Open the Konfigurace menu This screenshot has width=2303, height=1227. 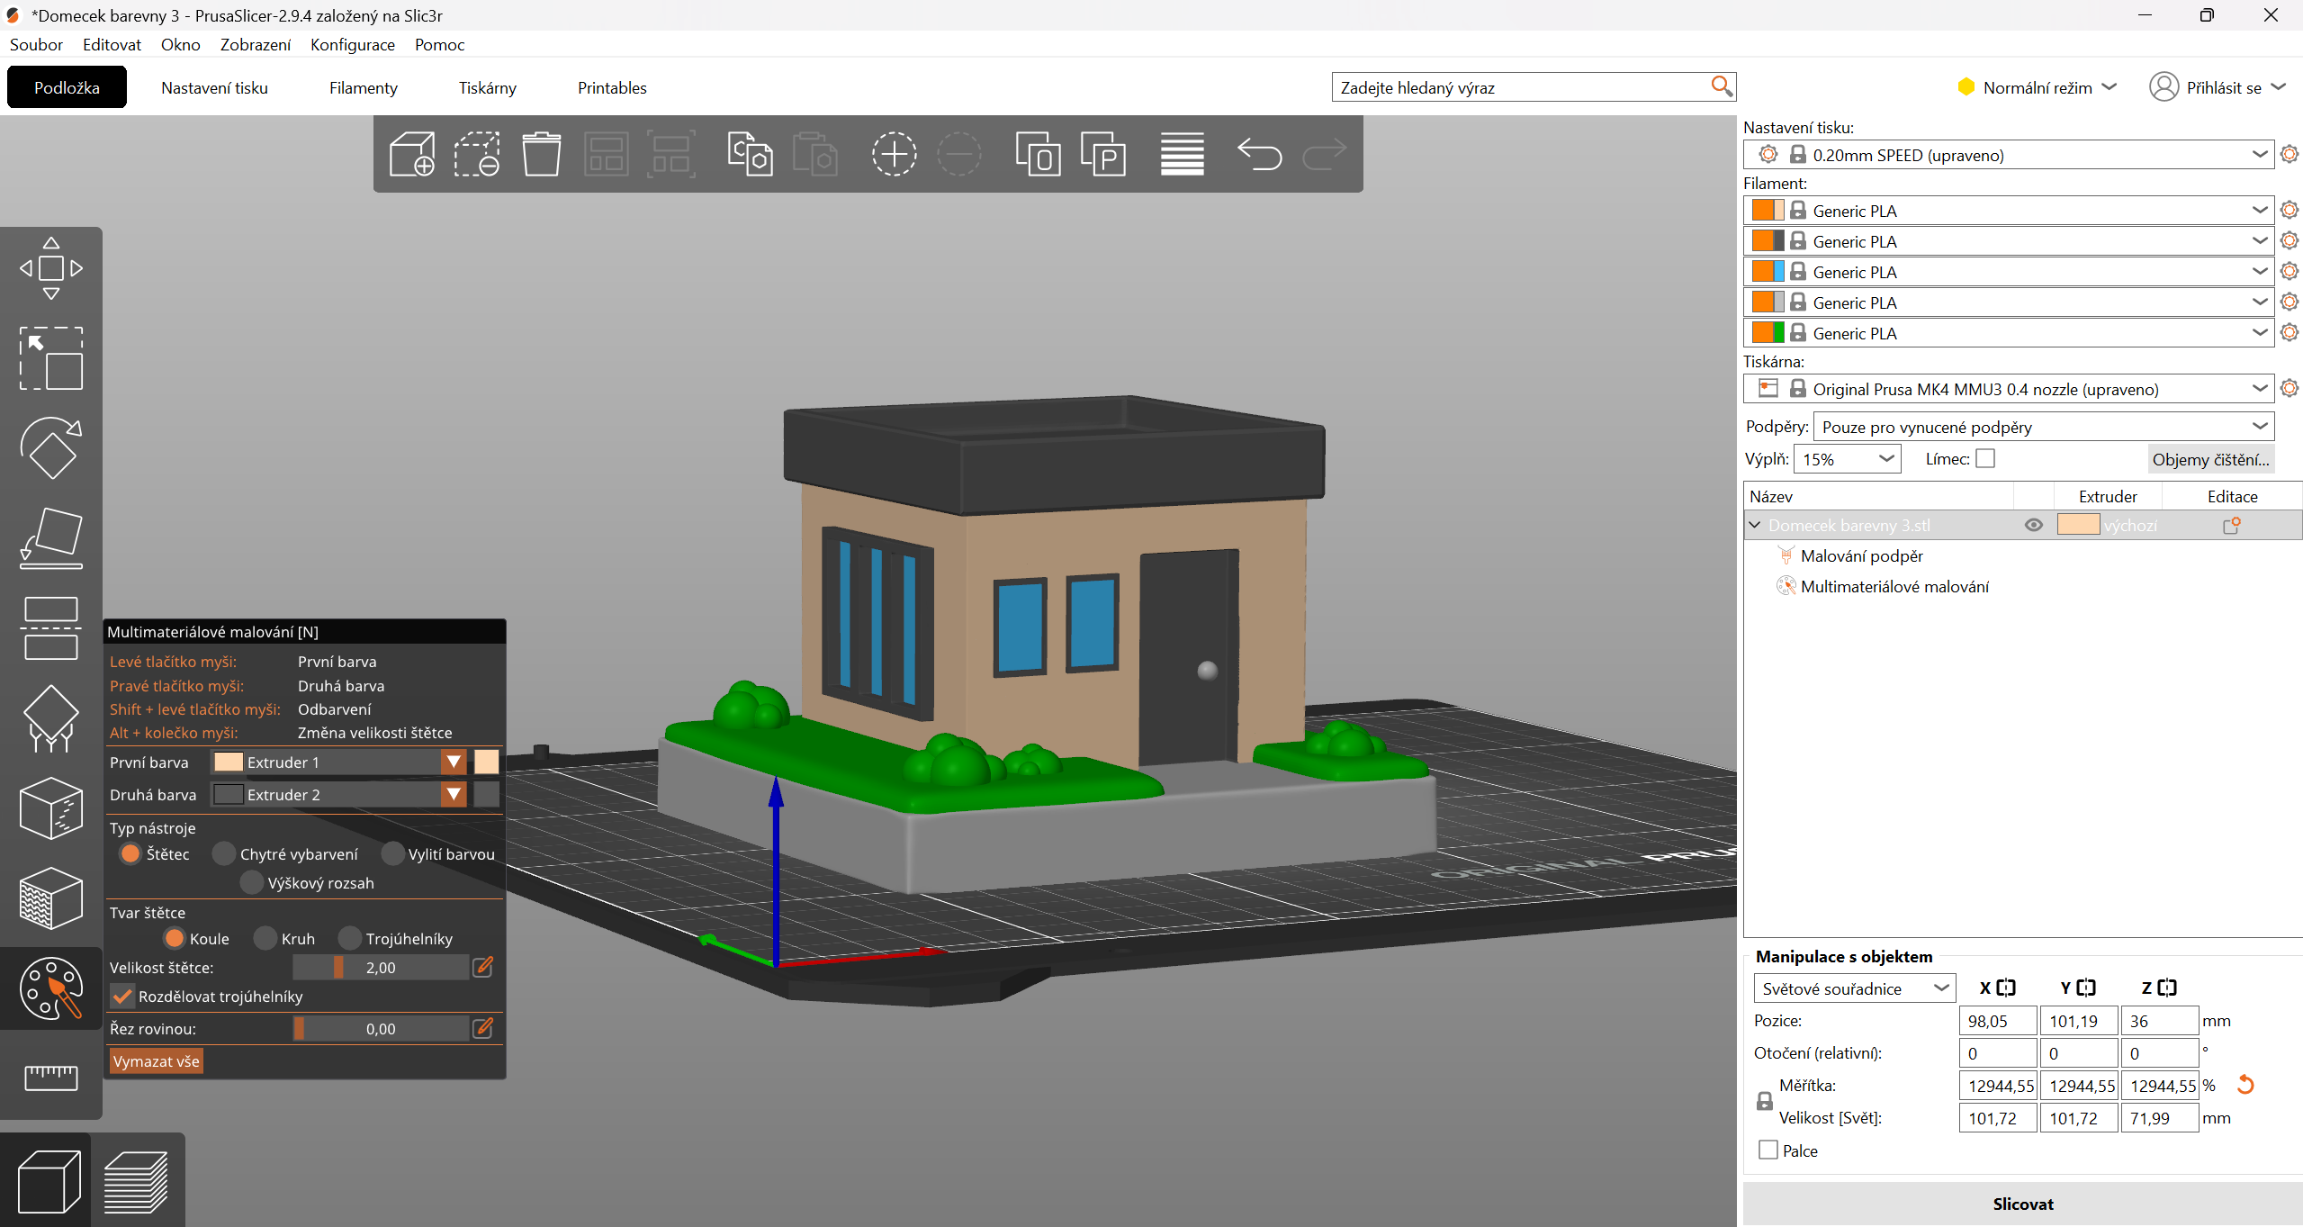pyautogui.click(x=352, y=44)
